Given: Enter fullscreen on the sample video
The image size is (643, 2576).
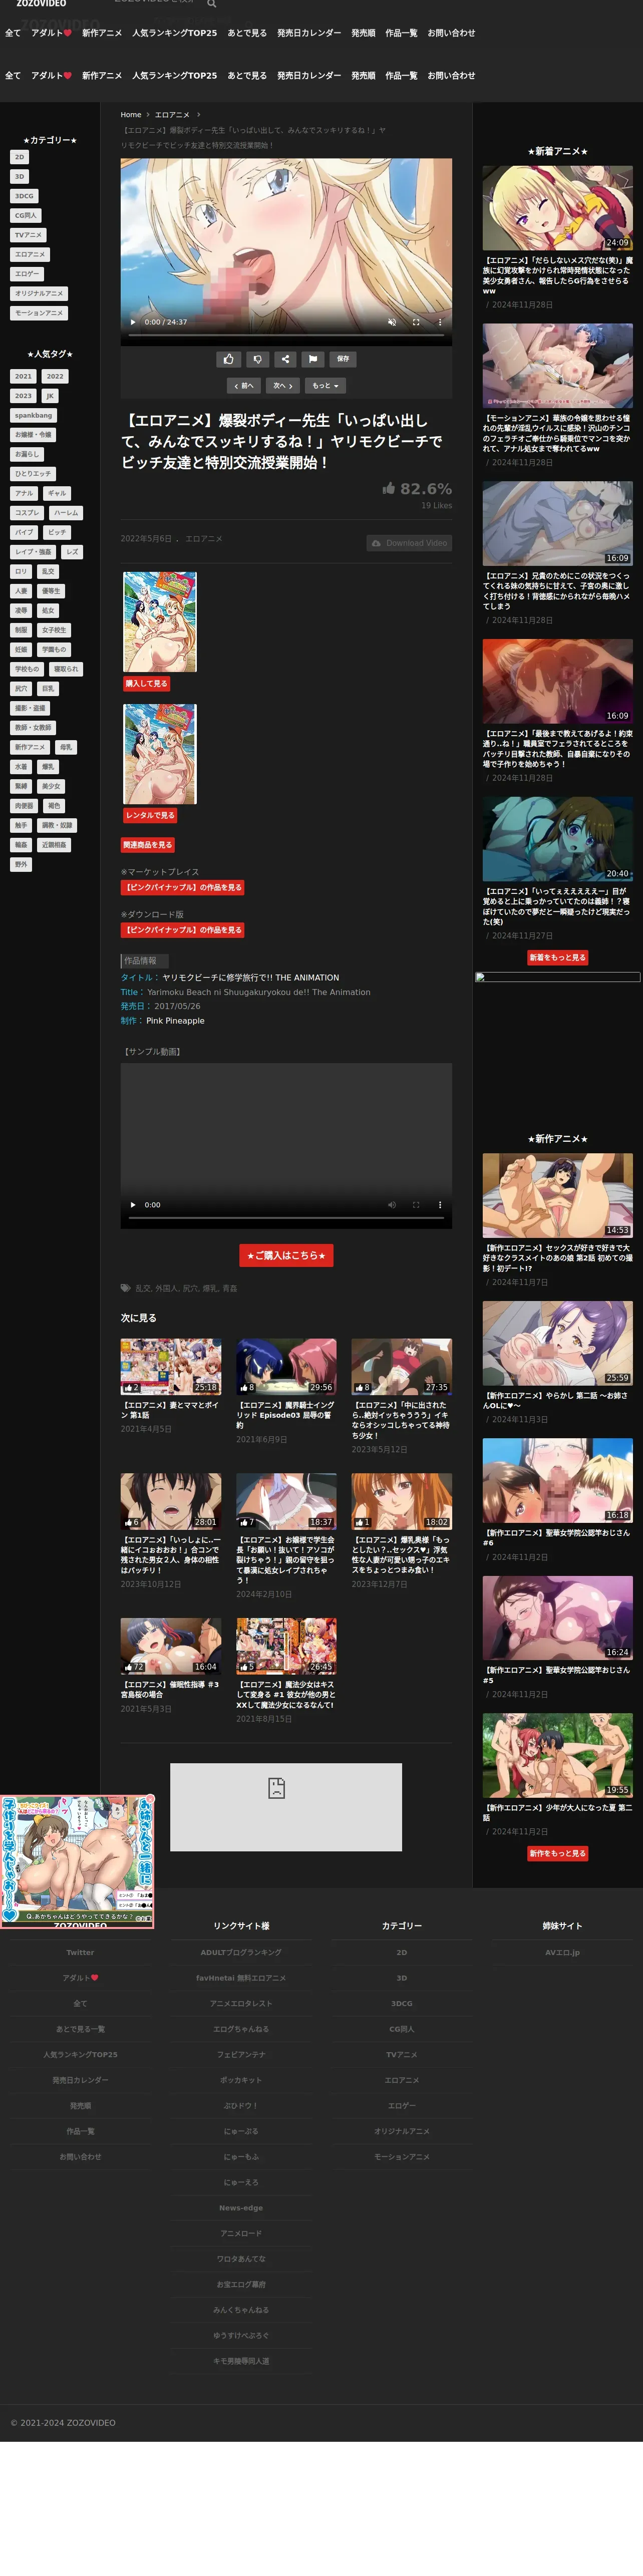Looking at the screenshot, I should tap(416, 1205).
